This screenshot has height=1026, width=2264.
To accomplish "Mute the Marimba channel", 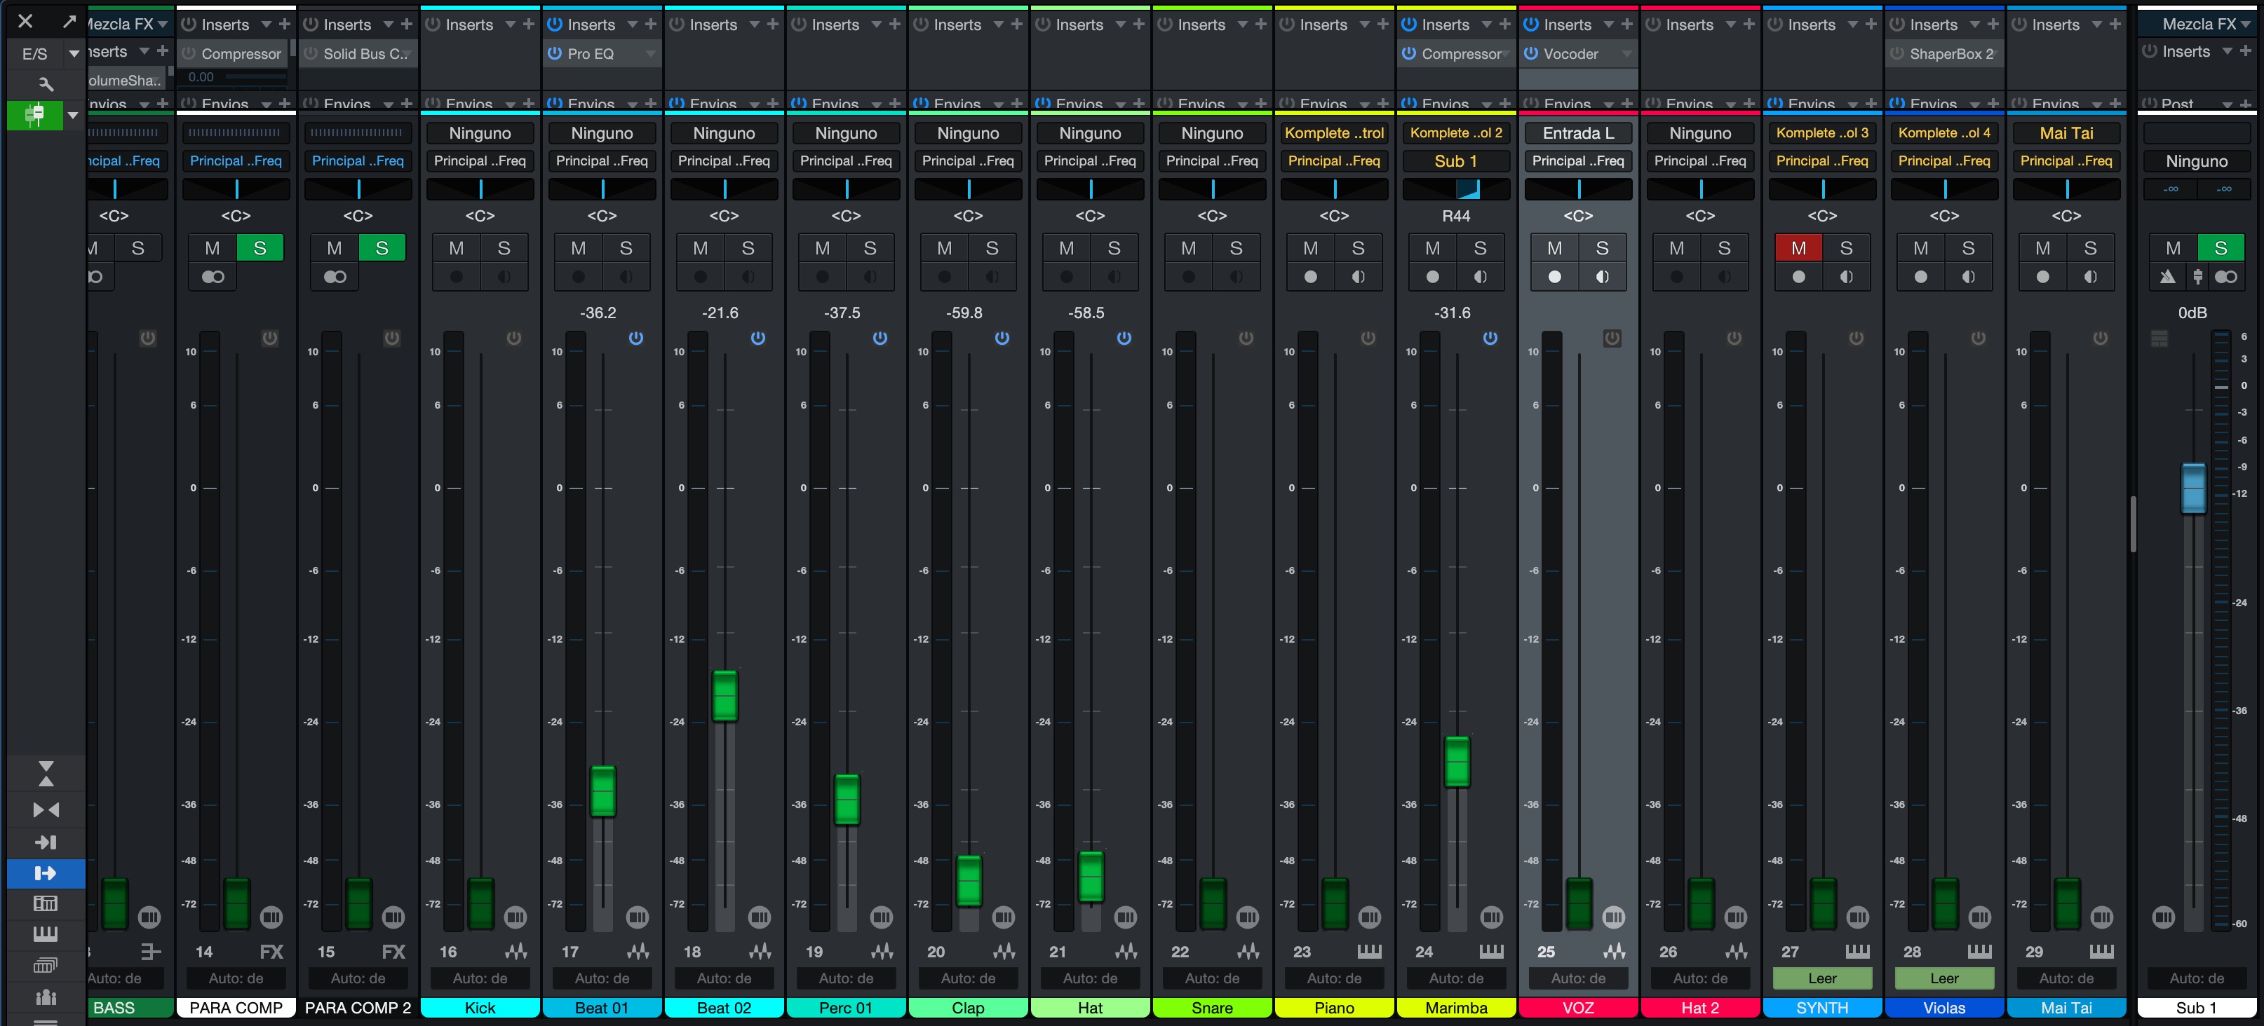I will (1433, 249).
